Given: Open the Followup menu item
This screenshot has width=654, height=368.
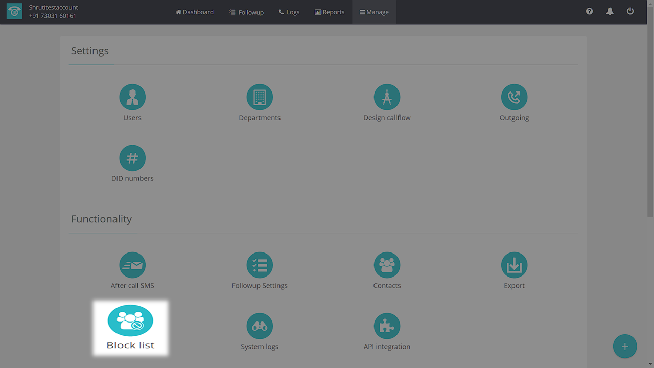Looking at the screenshot, I should coord(246,12).
